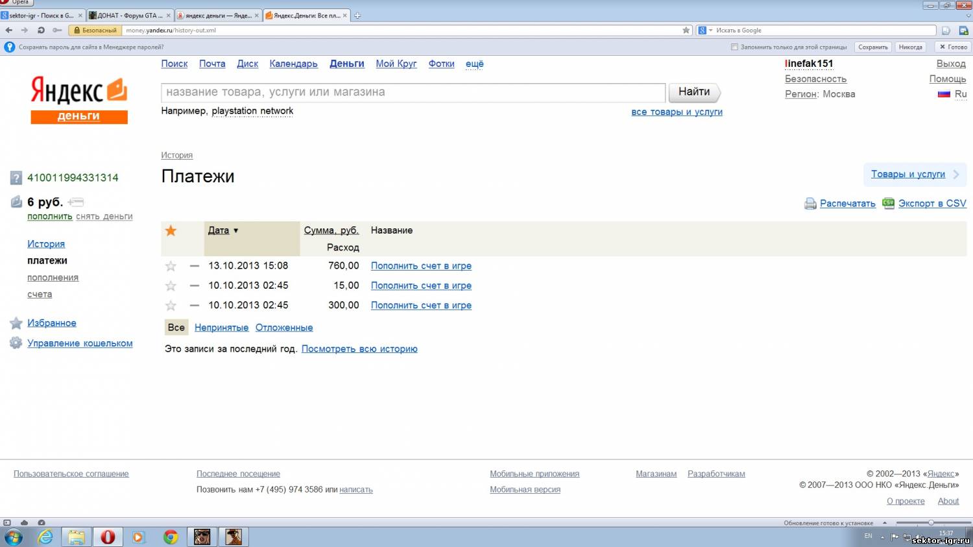
Task: Click Посмотреть всю историю link
Action: coord(359,349)
